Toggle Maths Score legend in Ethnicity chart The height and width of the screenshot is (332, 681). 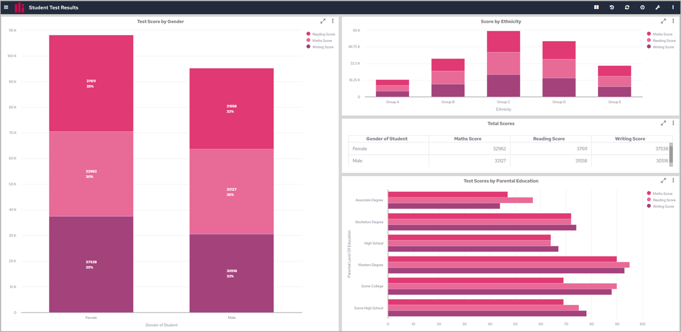pos(660,34)
